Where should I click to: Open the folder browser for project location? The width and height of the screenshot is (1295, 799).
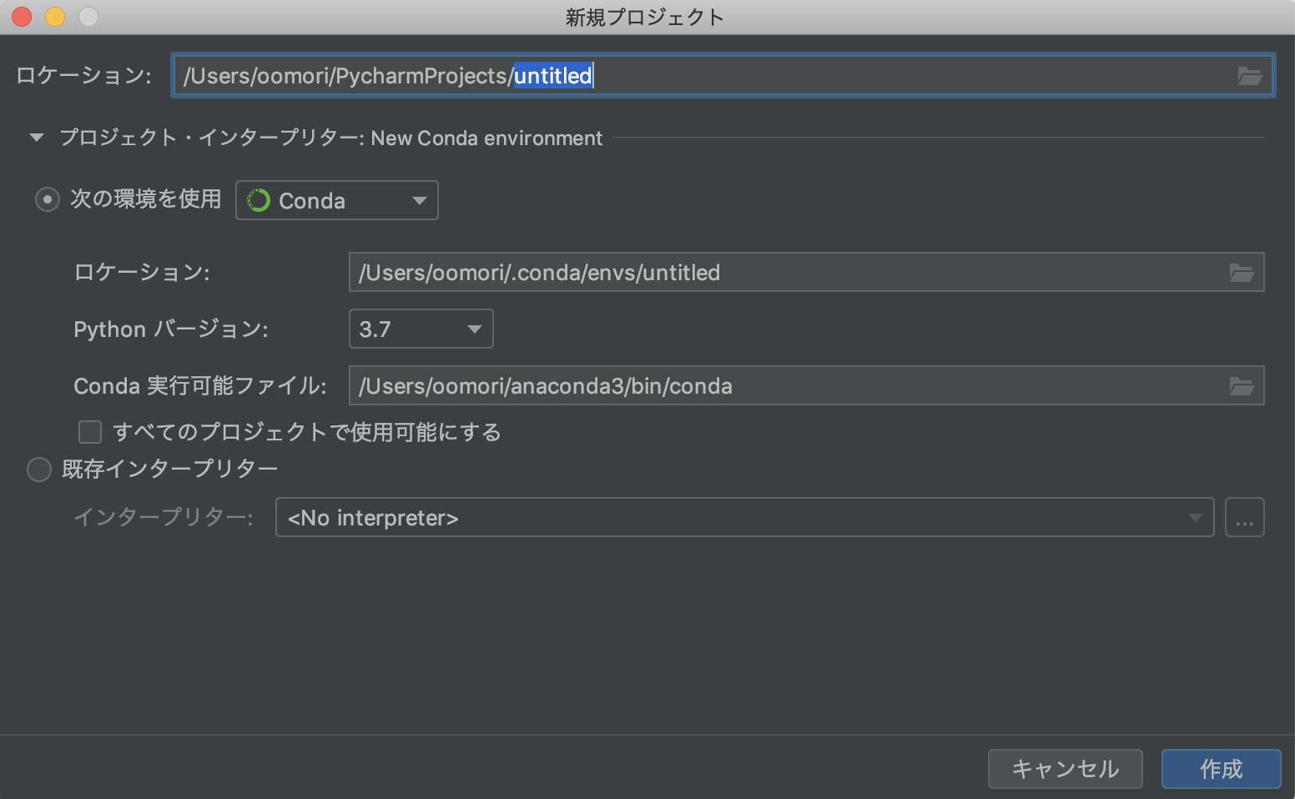[1249, 75]
